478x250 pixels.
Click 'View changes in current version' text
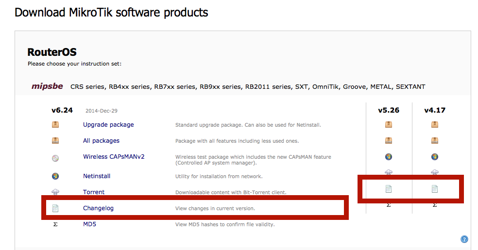click(x=215, y=209)
